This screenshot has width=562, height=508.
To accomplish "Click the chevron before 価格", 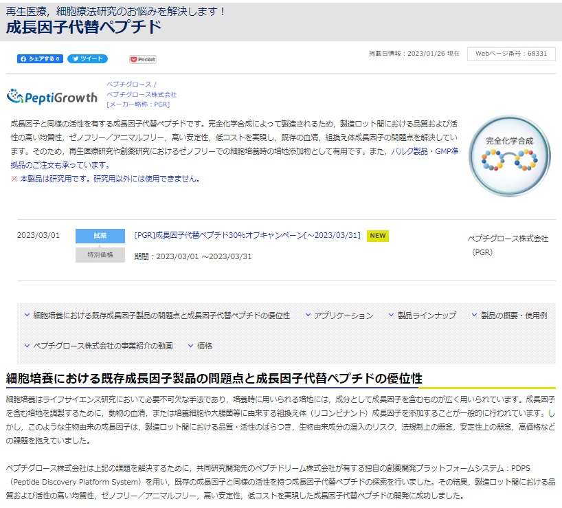I will [191, 346].
